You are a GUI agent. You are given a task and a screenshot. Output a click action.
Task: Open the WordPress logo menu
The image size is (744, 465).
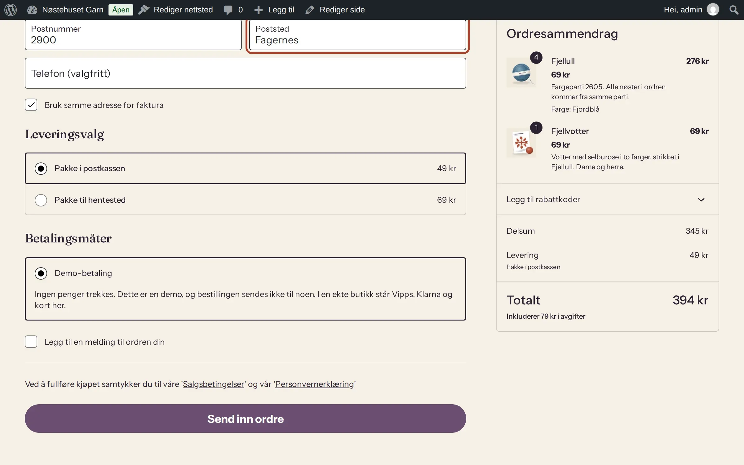11,10
